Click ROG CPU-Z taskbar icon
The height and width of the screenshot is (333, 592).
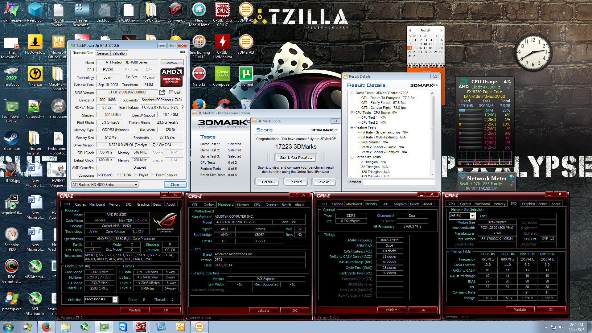click(x=141, y=327)
